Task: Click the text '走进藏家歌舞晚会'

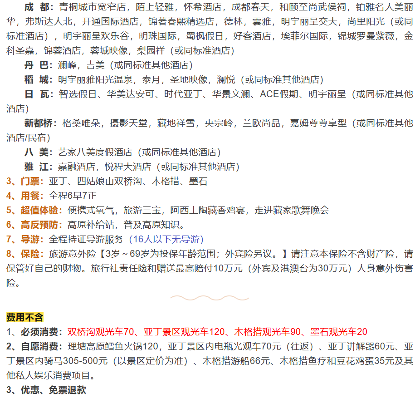Action: 292,211
